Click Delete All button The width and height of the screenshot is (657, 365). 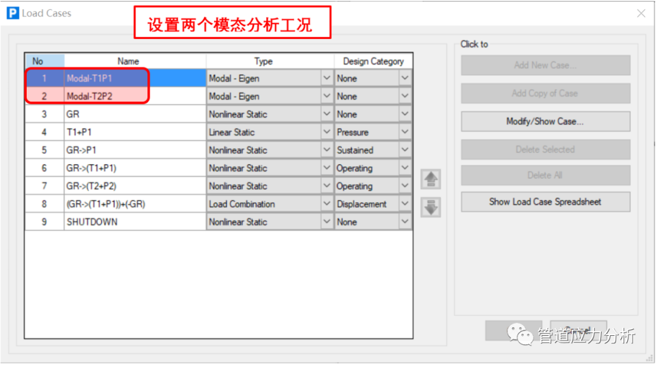pos(546,175)
